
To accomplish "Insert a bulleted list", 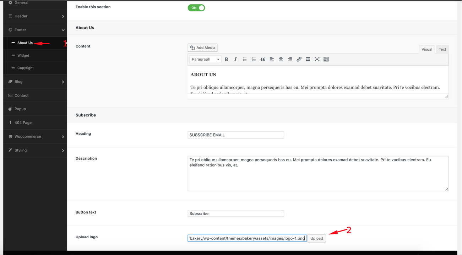I will 245,60.
